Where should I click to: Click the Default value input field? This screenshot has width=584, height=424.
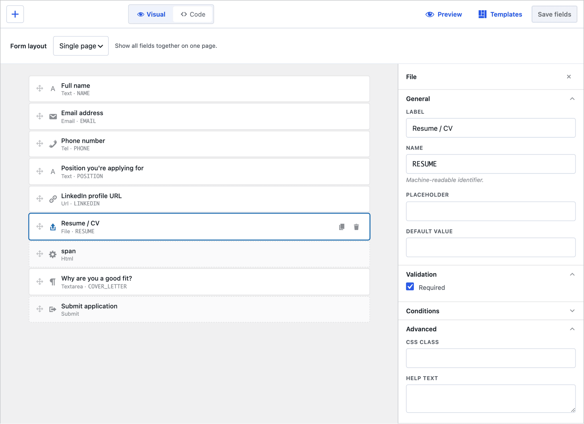pos(491,248)
